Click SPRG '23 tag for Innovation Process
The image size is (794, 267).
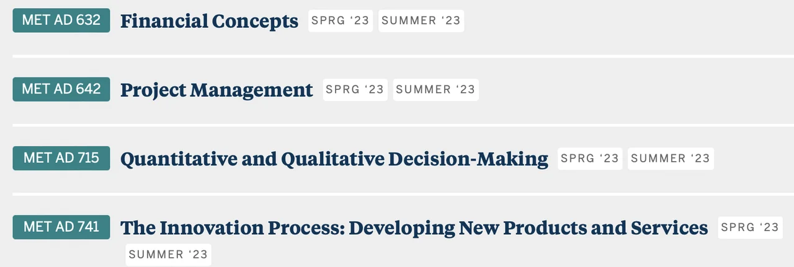coord(750,227)
